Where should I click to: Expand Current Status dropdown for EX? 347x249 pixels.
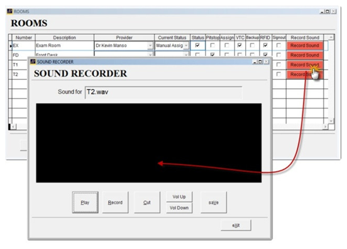click(186, 46)
